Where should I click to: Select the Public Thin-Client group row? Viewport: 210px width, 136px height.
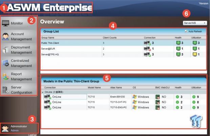click(x=123, y=43)
